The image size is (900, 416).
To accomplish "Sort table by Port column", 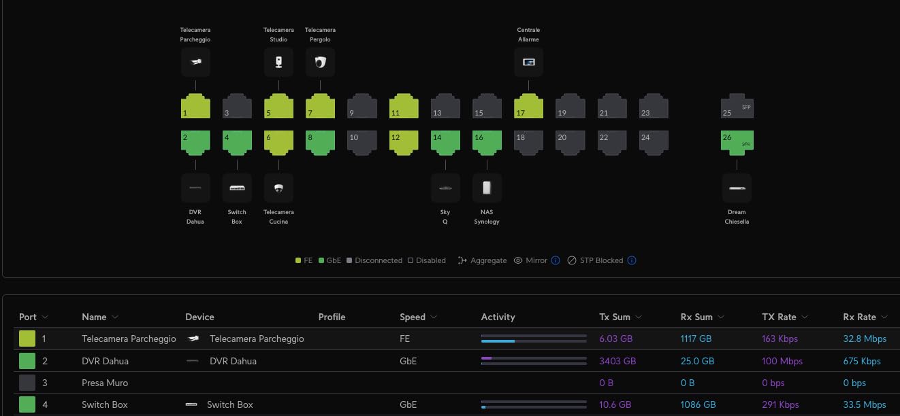I will pos(33,317).
